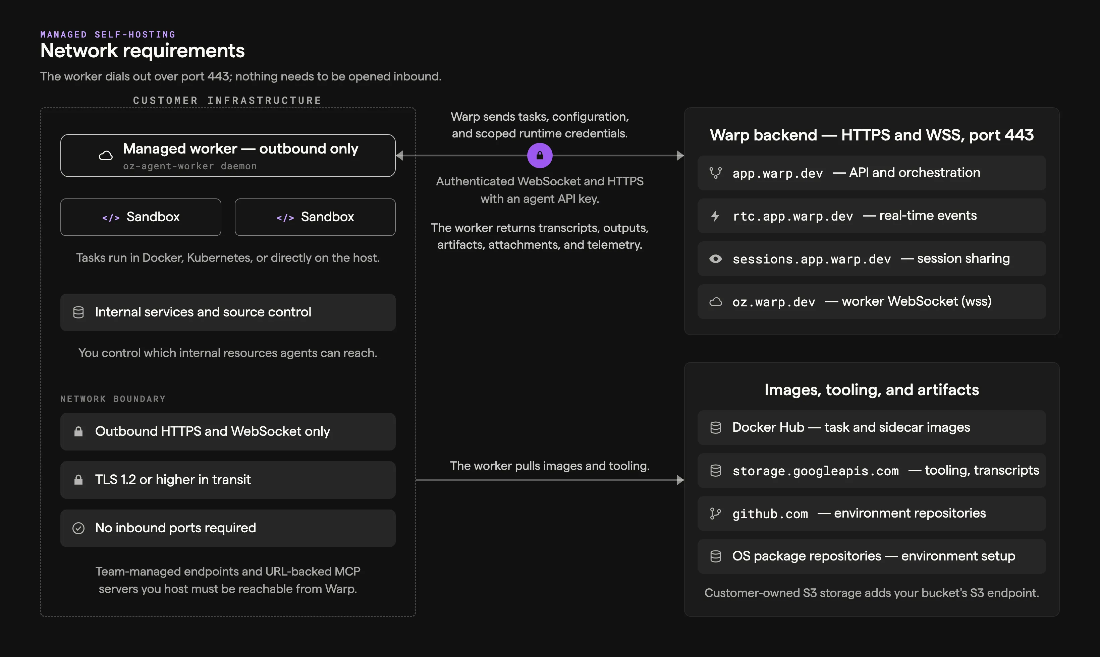This screenshot has height=657, width=1100.
Task: Click the lock icon beside Outbound HTTPS and WebSocket only
Action: click(x=78, y=431)
